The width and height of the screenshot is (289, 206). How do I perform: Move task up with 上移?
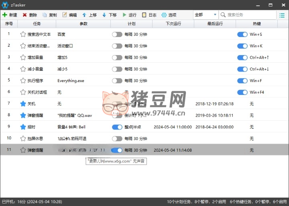90,15
